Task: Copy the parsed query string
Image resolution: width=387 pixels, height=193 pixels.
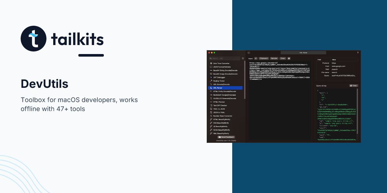Action: (353, 86)
